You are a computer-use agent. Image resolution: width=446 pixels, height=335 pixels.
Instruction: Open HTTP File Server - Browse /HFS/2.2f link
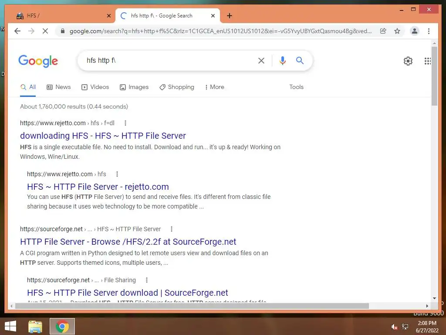point(128,242)
